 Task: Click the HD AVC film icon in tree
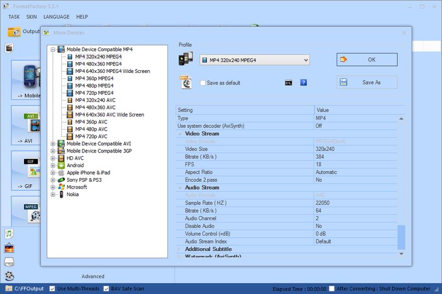61,158
